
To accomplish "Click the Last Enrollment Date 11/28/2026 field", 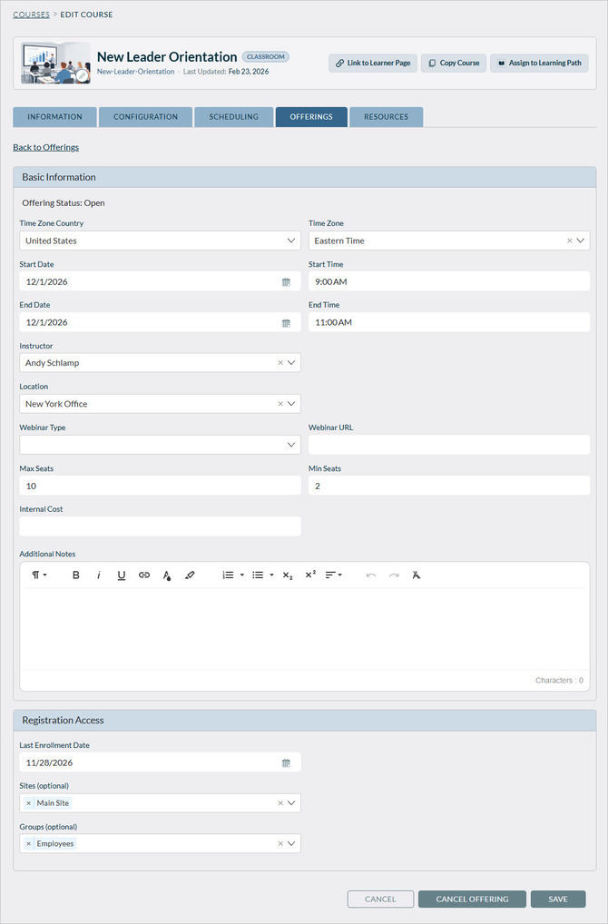I will click(x=161, y=762).
